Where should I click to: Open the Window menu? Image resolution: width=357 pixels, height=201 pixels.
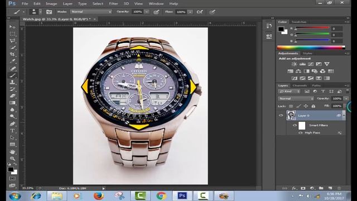156,4
